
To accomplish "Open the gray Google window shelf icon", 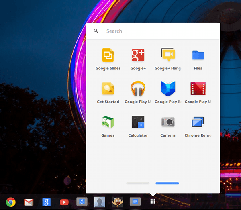I will click(82, 202).
